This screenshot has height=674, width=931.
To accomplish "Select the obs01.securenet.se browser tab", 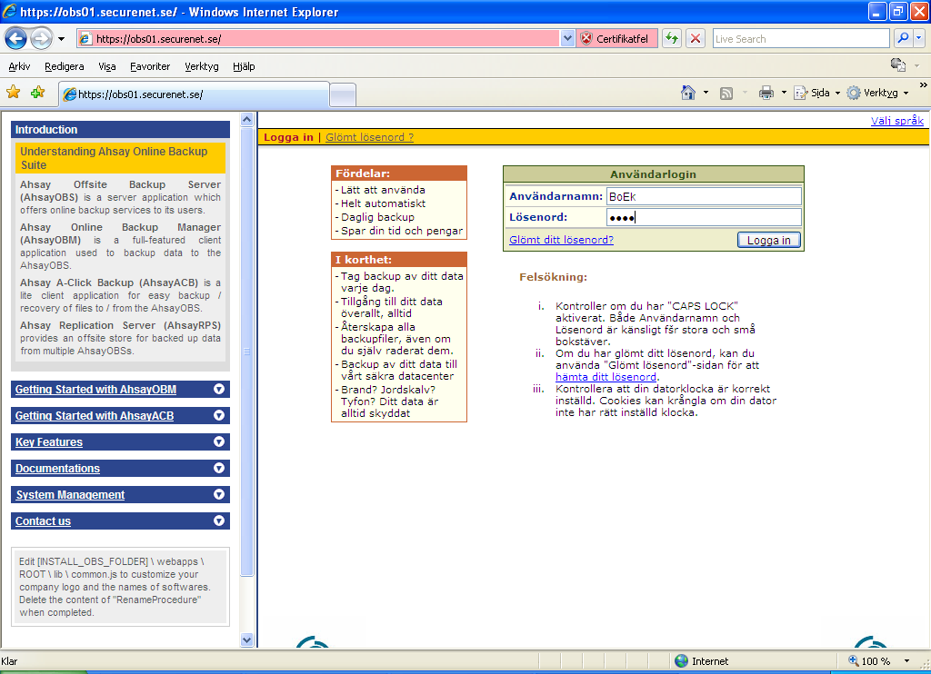I will point(195,94).
